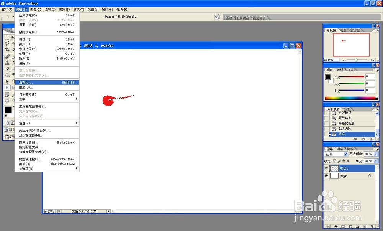The height and width of the screenshot is (231, 383).
Task: Click the foreground color swatch in toolbox
Action: coord(8,110)
